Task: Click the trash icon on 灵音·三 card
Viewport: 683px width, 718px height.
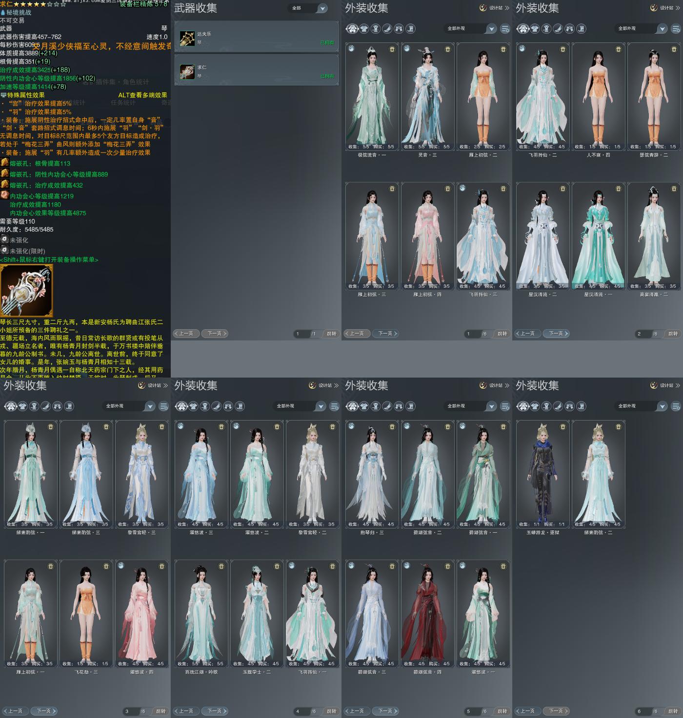Action: [447, 49]
